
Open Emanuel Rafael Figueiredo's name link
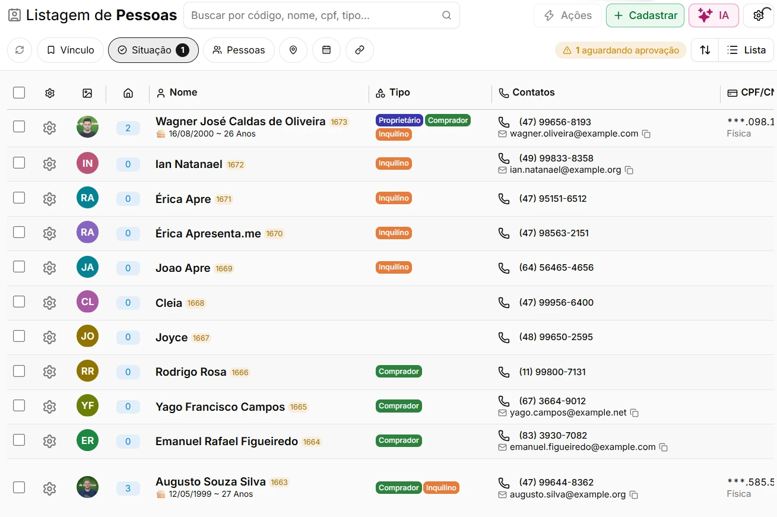[x=227, y=441]
